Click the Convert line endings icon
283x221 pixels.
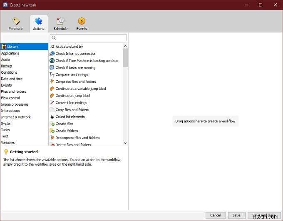52,102
